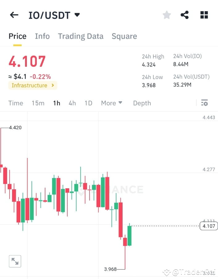Open the IO/USDT pair selector dropdown
Viewport: 218px width, 279px height.
pos(77,15)
